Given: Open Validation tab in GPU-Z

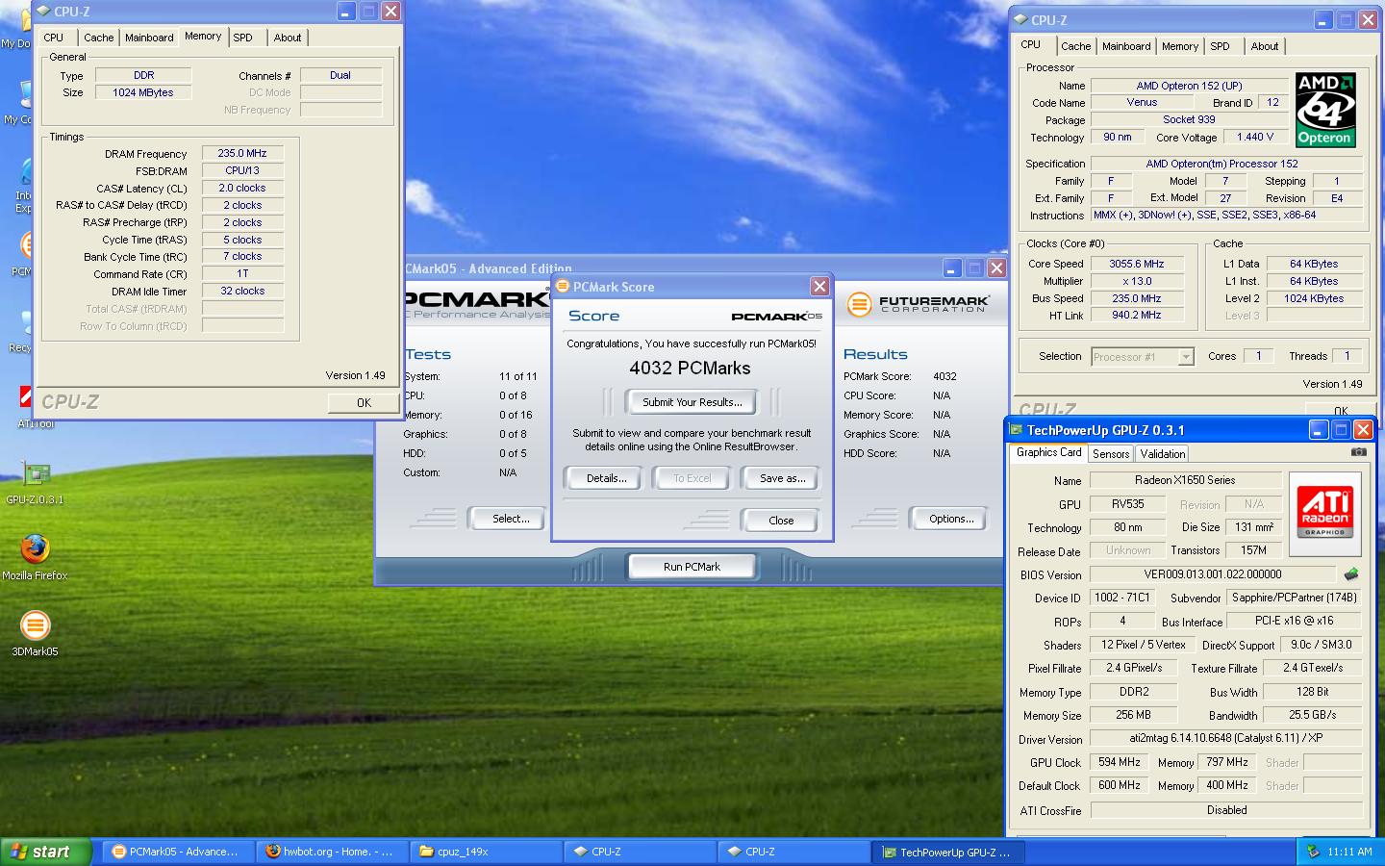Looking at the screenshot, I should 1162,454.
